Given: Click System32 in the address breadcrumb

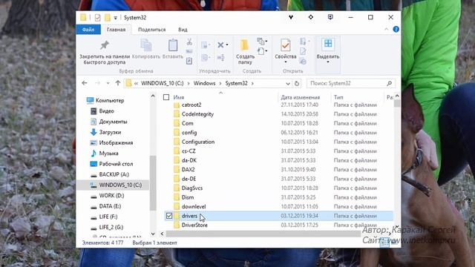Looking at the screenshot, I should tap(236, 83).
